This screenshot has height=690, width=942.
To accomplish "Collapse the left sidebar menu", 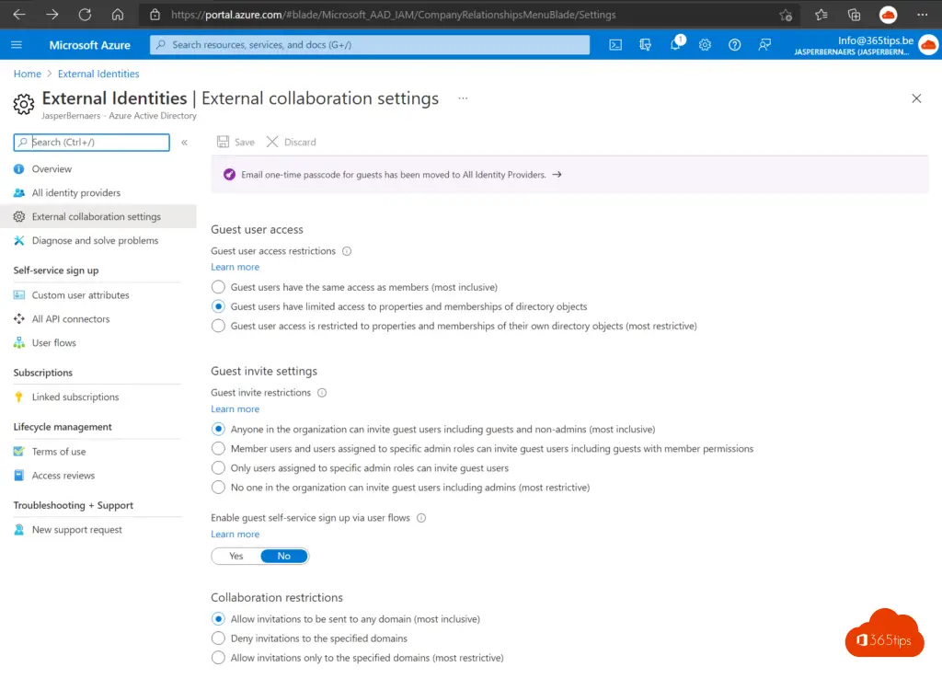I will 184,143.
